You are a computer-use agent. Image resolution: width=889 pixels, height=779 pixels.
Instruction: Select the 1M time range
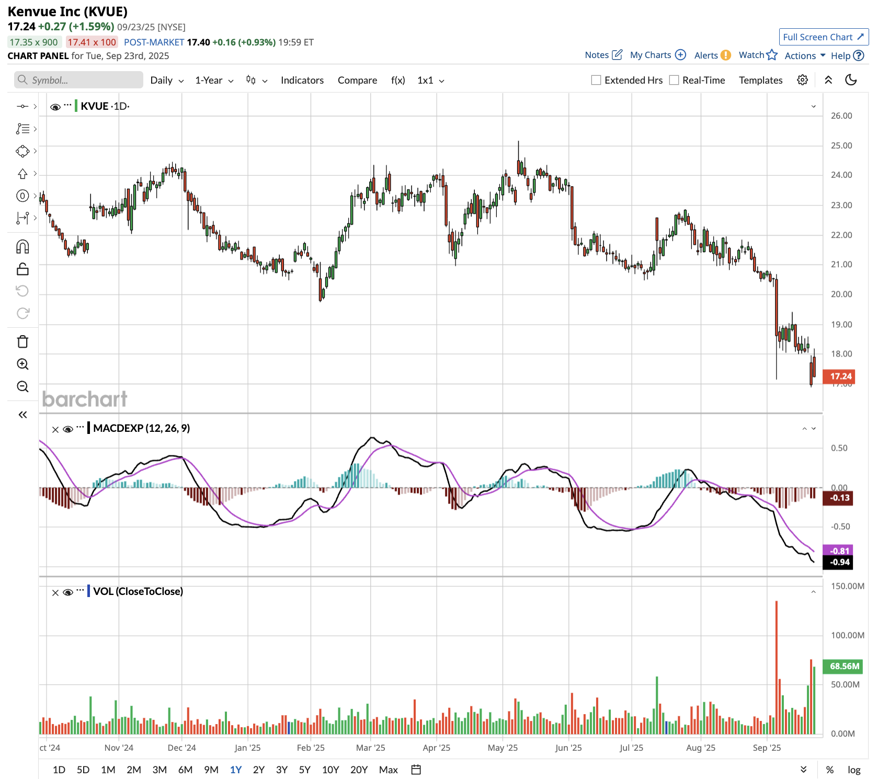[108, 770]
